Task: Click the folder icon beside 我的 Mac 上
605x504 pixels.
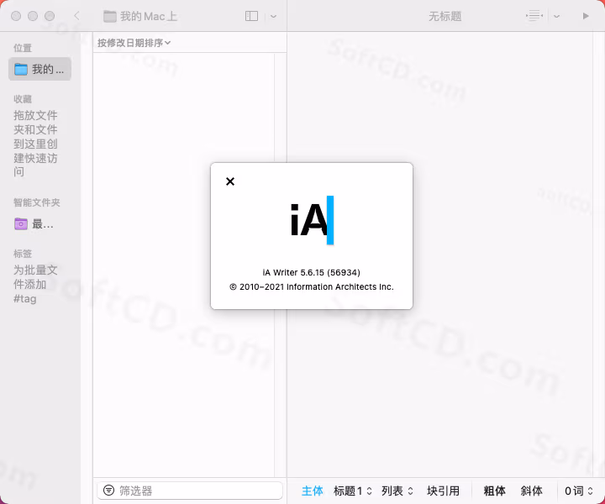Action: (110, 16)
